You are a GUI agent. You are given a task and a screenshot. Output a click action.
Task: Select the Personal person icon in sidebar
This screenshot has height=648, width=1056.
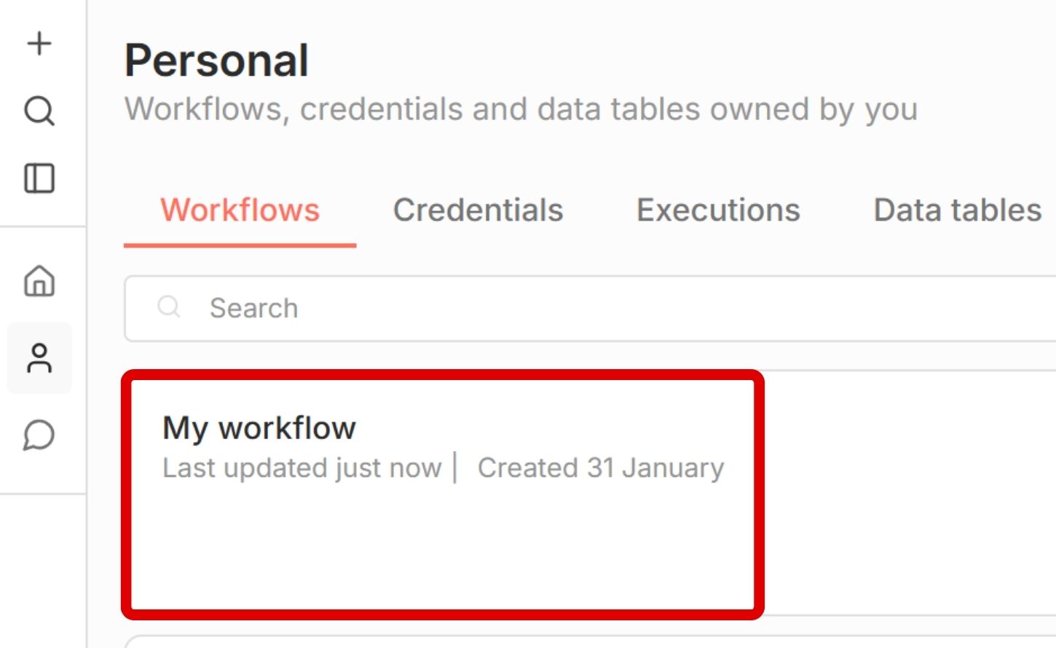click(x=39, y=358)
